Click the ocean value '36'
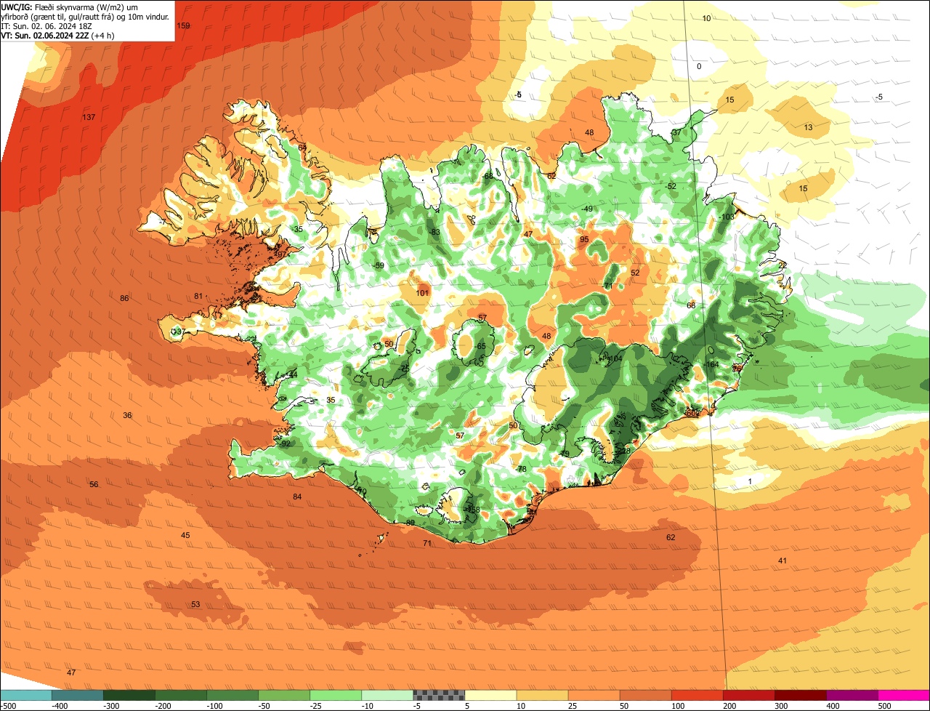This screenshot has width=930, height=711. click(x=127, y=415)
